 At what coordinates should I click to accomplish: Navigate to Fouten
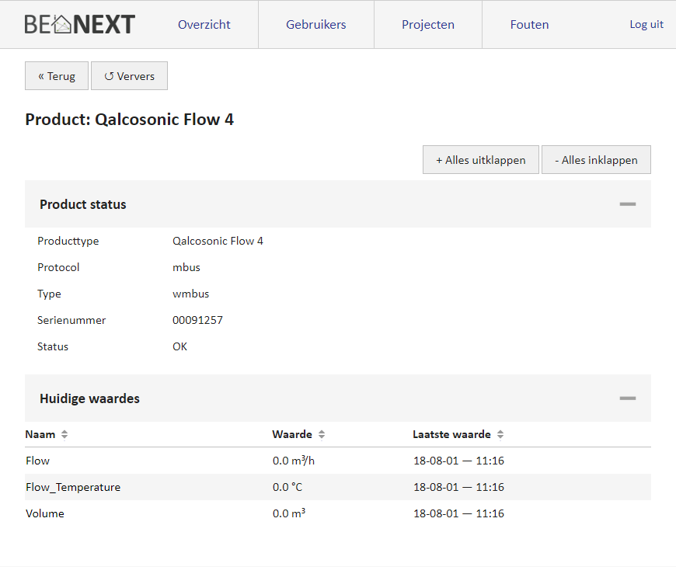click(529, 25)
